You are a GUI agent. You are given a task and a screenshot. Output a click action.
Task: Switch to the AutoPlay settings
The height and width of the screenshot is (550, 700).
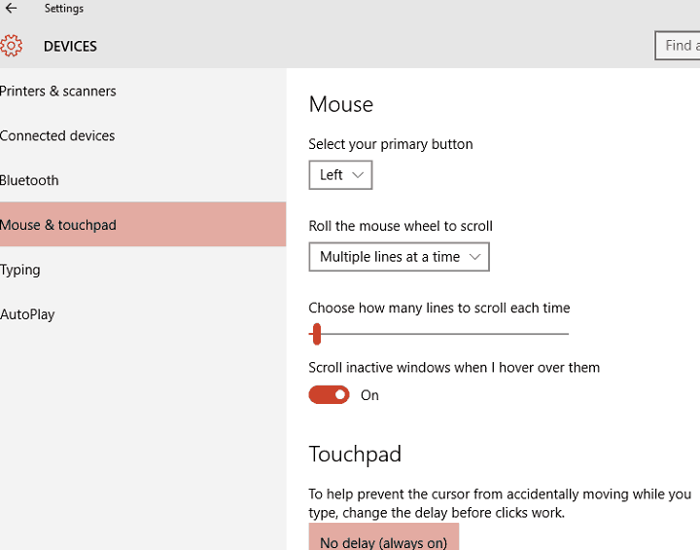click(27, 314)
